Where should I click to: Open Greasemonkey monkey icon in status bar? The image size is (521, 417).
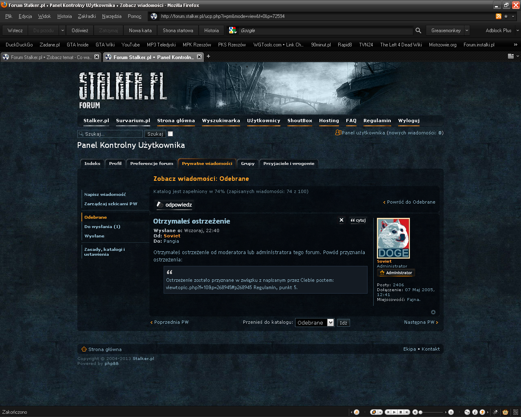click(506, 412)
